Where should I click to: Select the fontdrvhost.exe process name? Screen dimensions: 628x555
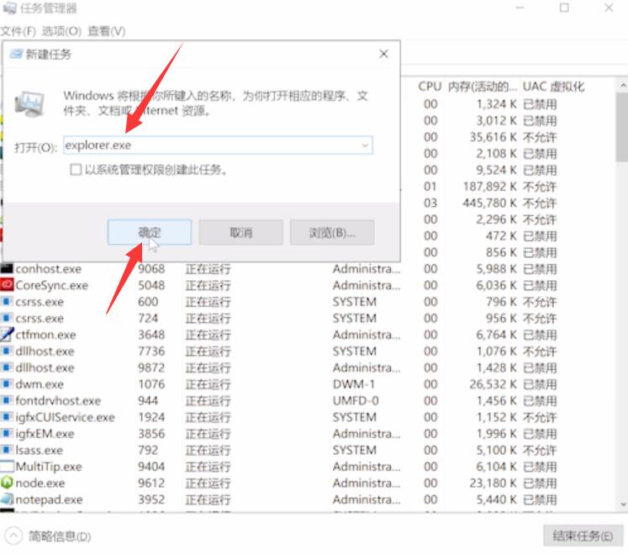[x=58, y=400]
